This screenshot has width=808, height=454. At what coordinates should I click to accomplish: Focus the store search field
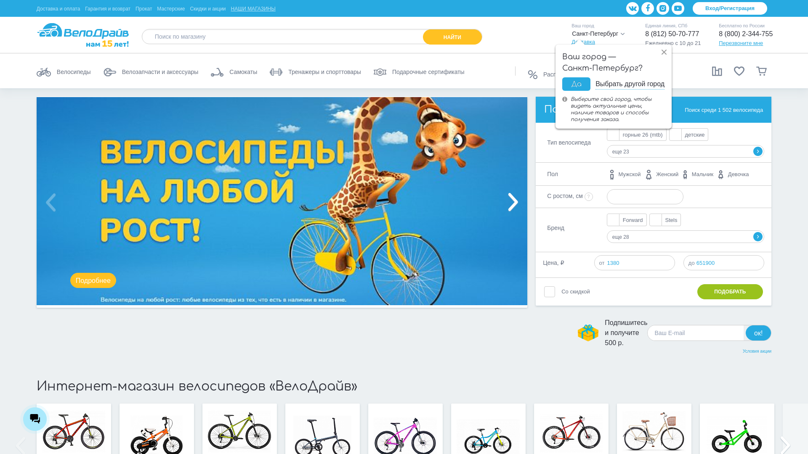pyautogui.click(x=283, y=37)
